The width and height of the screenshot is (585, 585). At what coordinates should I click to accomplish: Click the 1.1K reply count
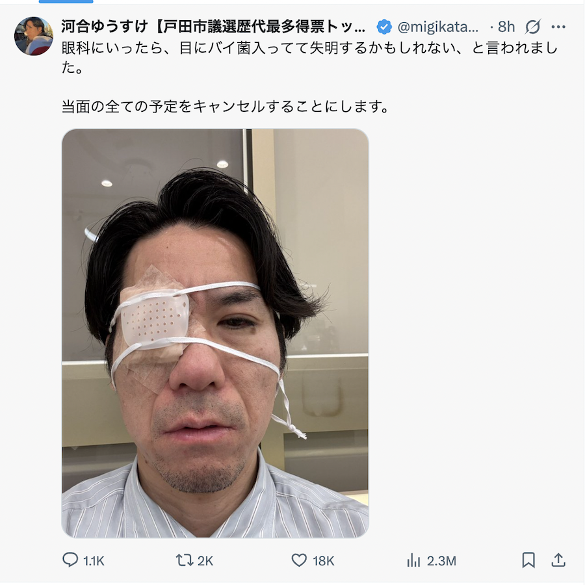coord(94,561)
